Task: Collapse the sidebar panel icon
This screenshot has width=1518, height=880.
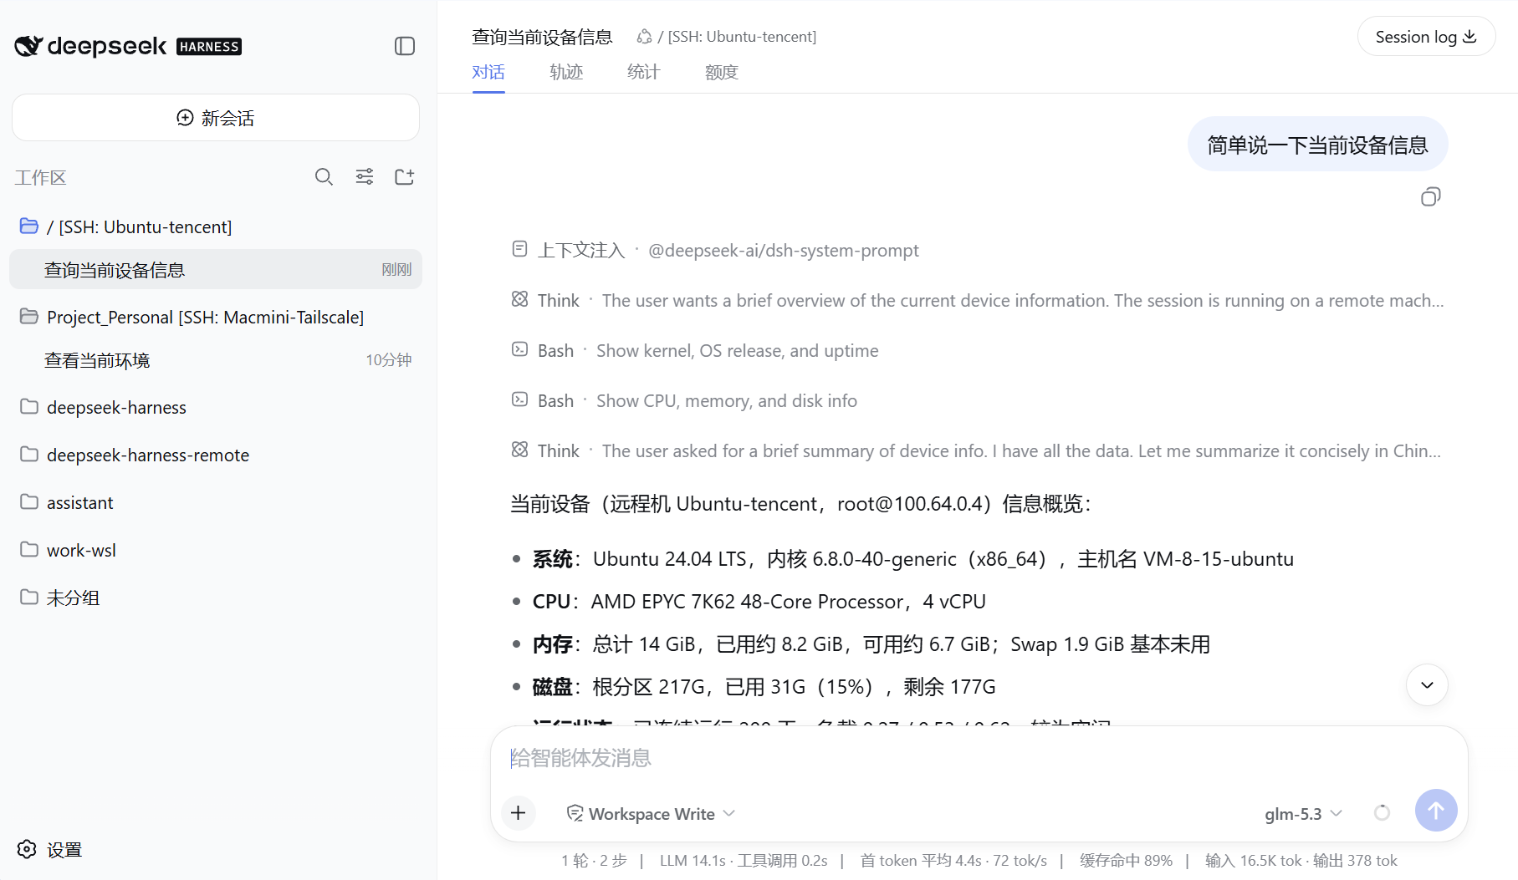Action: 405,46
